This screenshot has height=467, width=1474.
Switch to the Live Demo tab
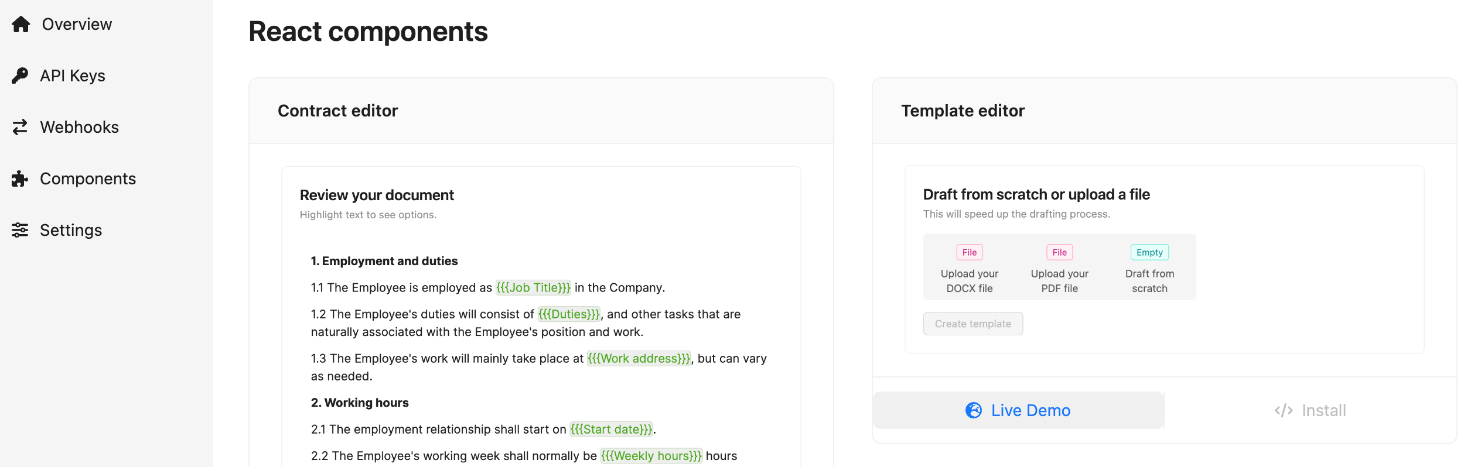click(x=1018, y=410)
